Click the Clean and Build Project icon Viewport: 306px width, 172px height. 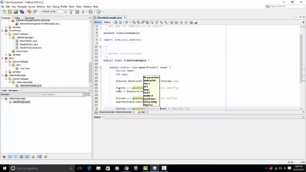(77, 11)
